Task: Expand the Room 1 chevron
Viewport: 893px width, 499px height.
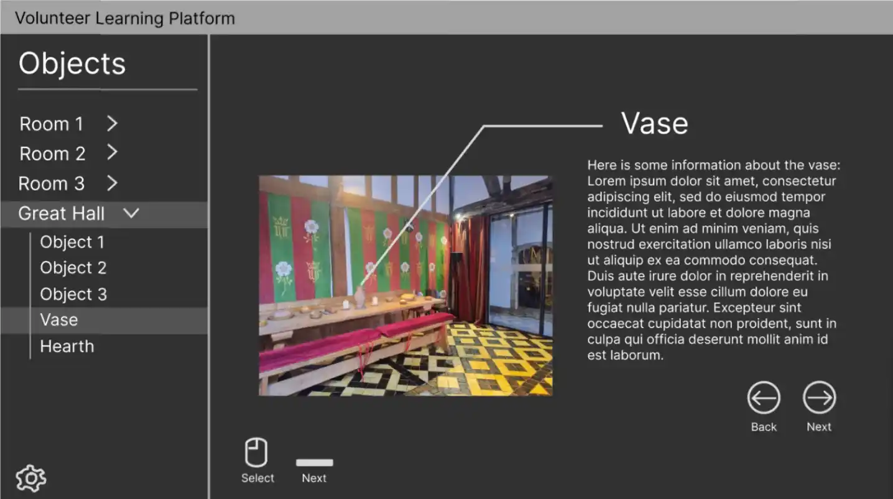Action: (x=112, y=123)
